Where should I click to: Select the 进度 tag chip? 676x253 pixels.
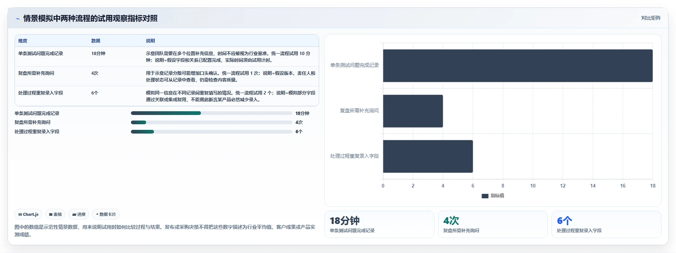tap(79, 214)
